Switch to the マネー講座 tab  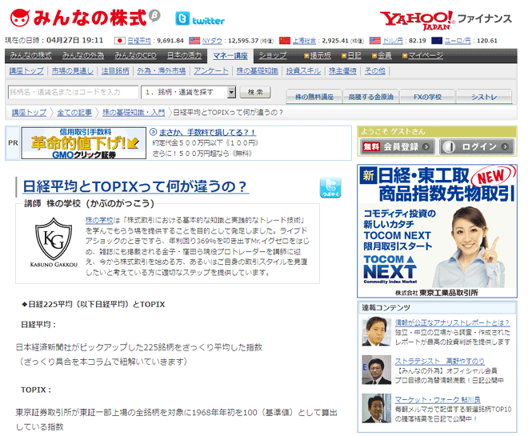pos(230,55)
